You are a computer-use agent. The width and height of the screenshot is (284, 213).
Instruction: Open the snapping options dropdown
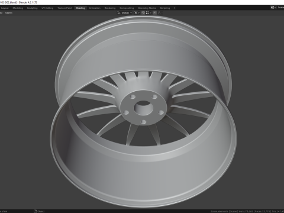tap(149, 13)
